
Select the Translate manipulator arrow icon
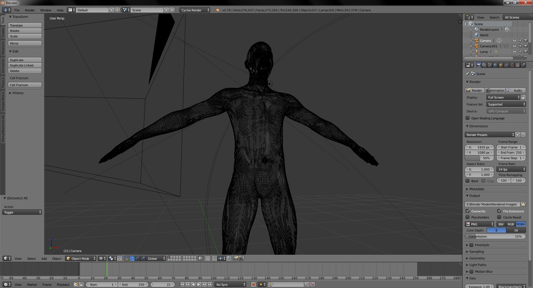[132, 258]
